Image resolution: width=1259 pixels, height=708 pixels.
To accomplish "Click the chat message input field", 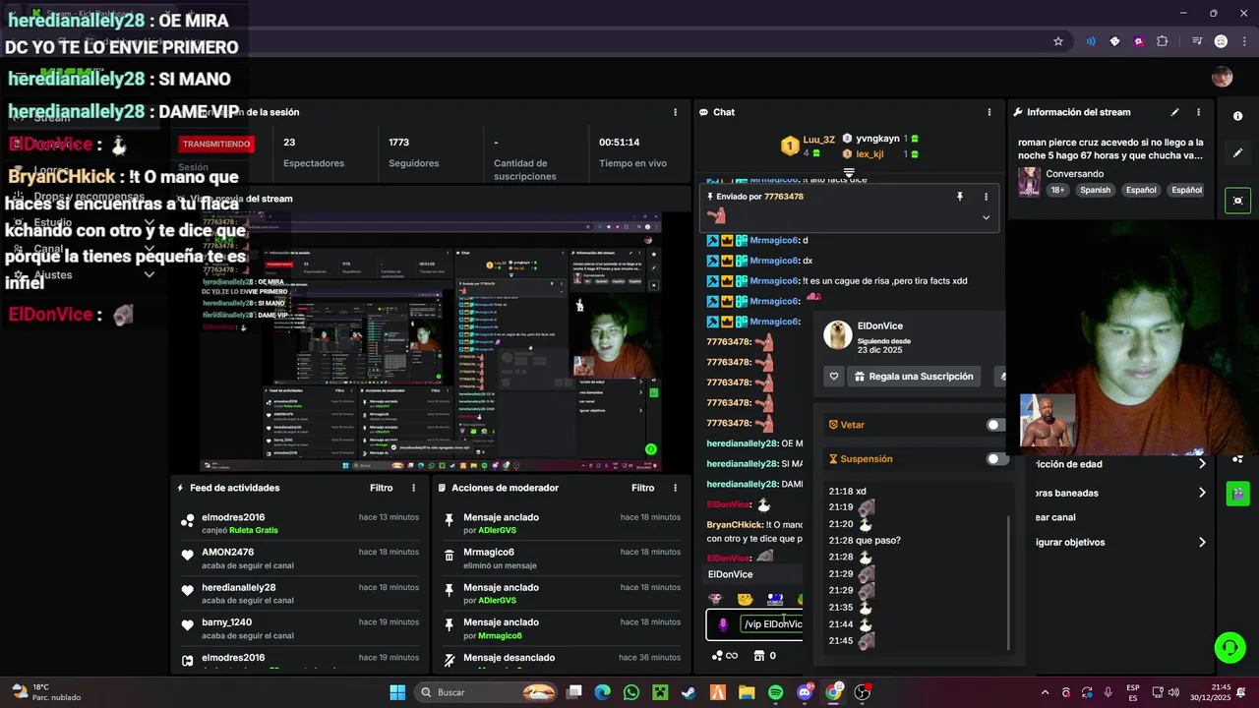I will tap(771, 624).
